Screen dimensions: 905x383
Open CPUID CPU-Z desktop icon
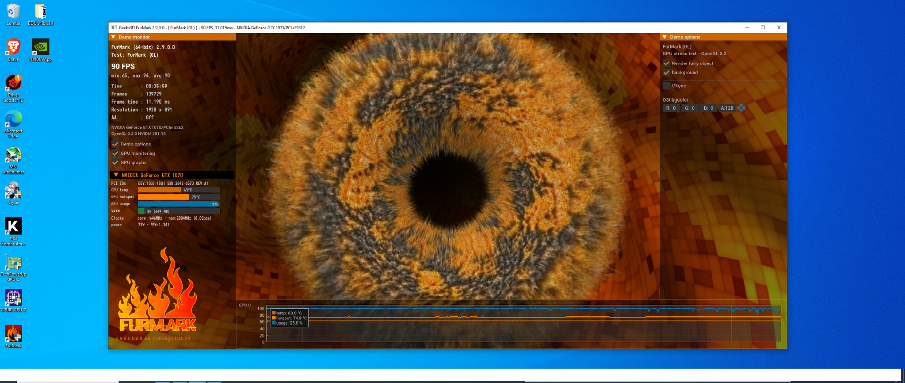coord(13,301)
